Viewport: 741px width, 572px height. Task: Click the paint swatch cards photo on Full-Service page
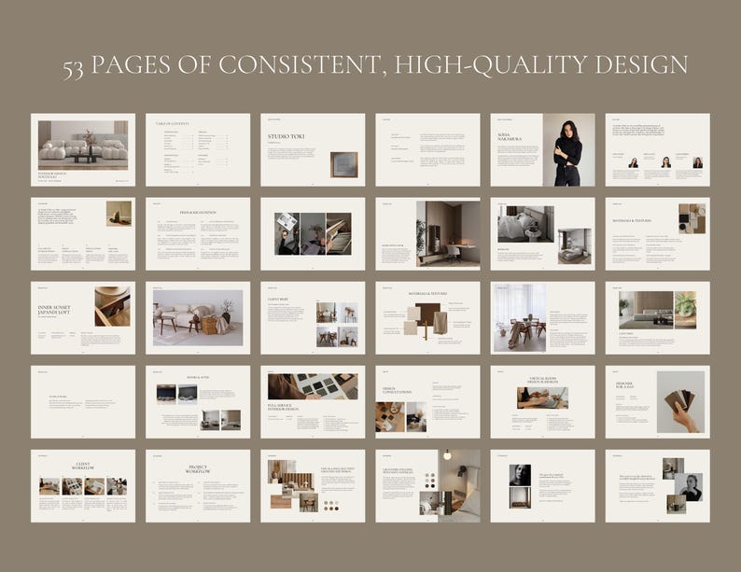313,386
